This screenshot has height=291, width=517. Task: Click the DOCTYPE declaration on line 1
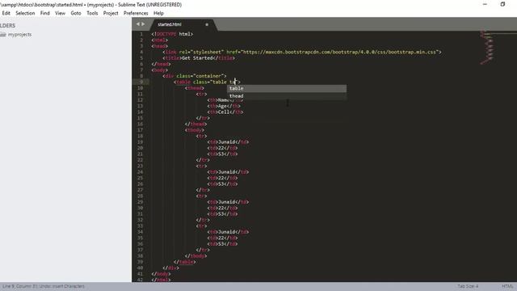coord(172,34)
